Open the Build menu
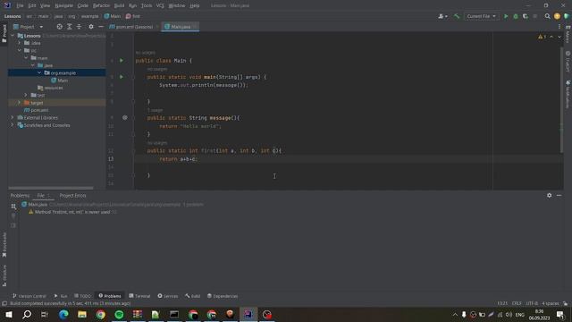This screenshot has height=322, width=572. (119, 5)
